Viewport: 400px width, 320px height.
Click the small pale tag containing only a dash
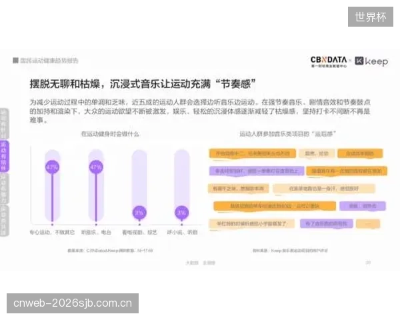coord(368,224)
